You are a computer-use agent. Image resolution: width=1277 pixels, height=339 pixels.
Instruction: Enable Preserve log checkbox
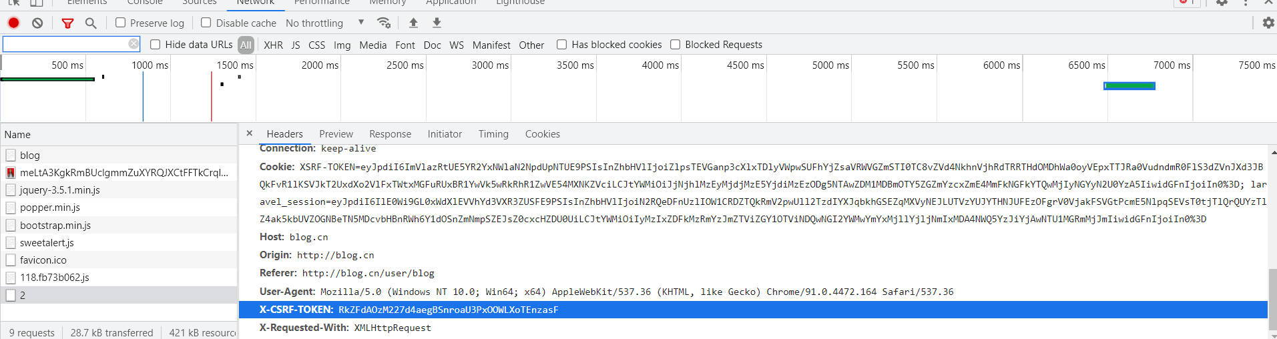[121, 23]
